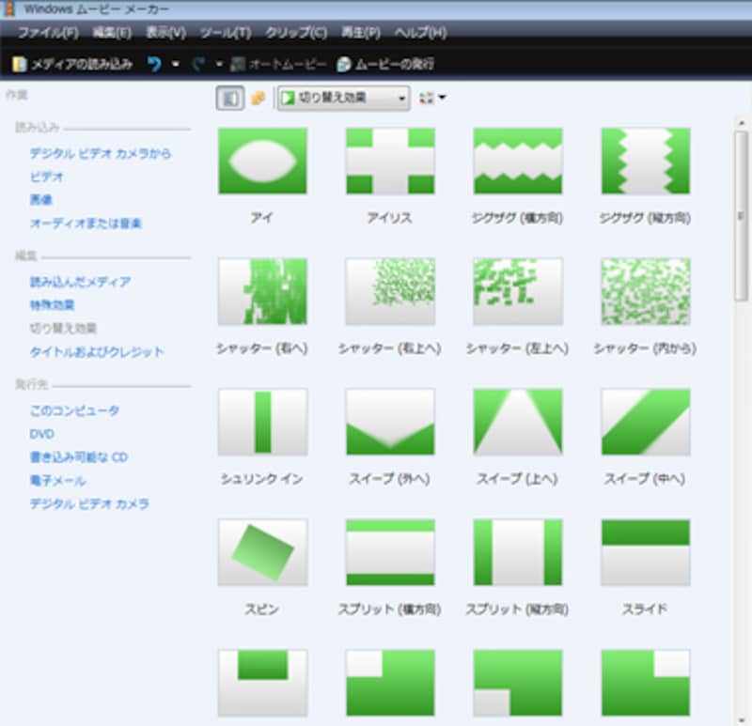The image size is (752, 726).
Task: Select the スピン transition icon
Action: coord(262,552)
